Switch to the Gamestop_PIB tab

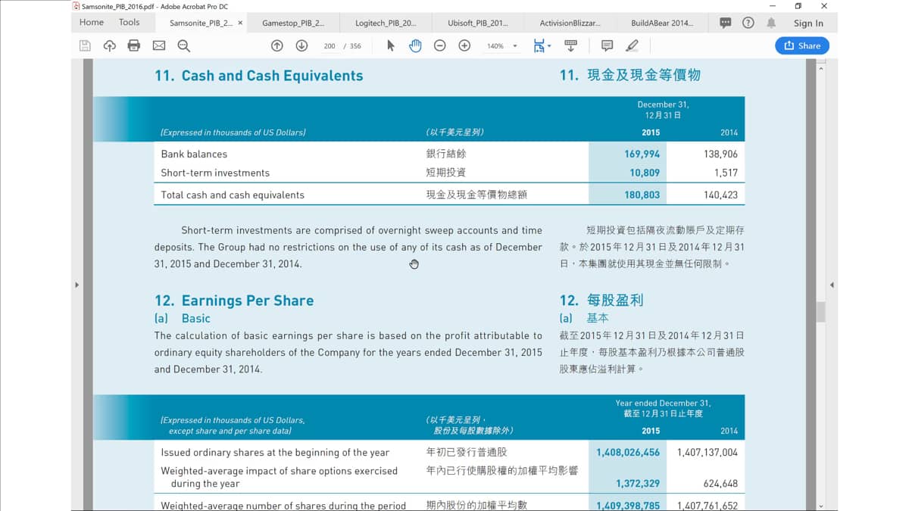[293, 23]
